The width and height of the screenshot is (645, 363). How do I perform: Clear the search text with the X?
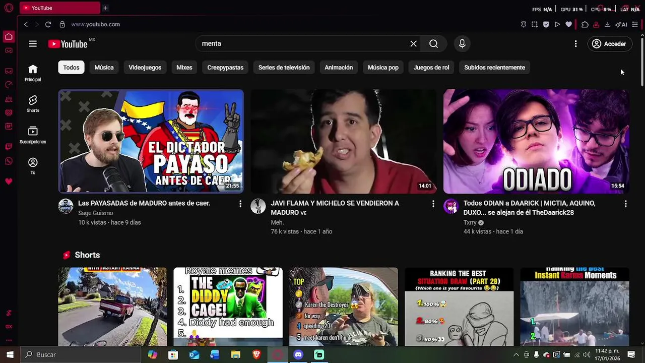(x=413, y=44)
